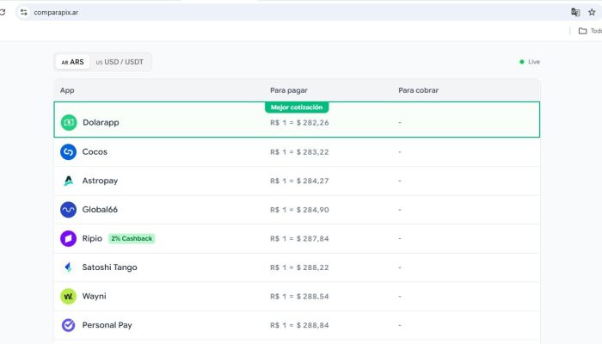Open the Astropay app name
The width and height of the screenshot is (602, 344).
(x=100, y=181)
